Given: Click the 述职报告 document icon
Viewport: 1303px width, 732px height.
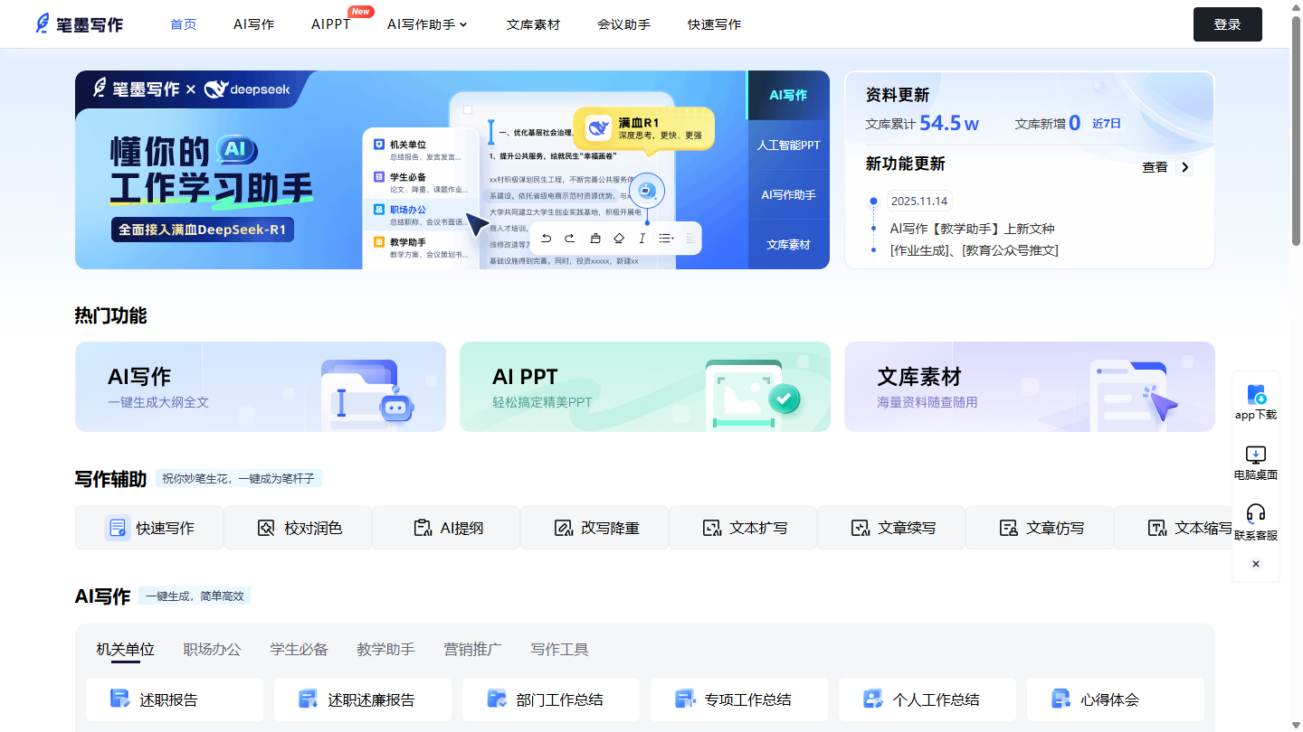Looking at the screenshot, I should click(120, 699).
